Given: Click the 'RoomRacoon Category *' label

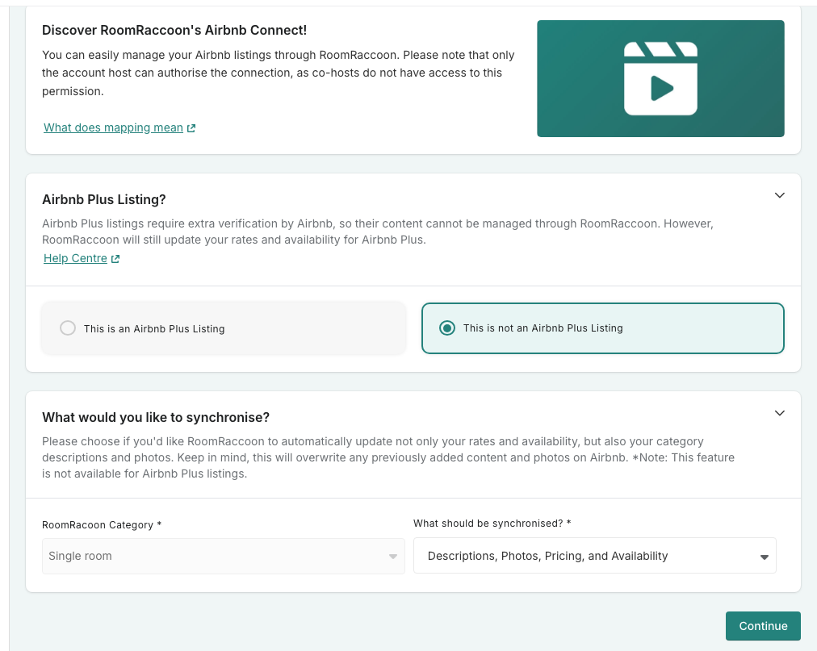Looking at the screenshot, I should [x=102, y=525].
